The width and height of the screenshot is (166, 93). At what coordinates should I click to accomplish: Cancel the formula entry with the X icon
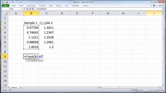(27, 9)
